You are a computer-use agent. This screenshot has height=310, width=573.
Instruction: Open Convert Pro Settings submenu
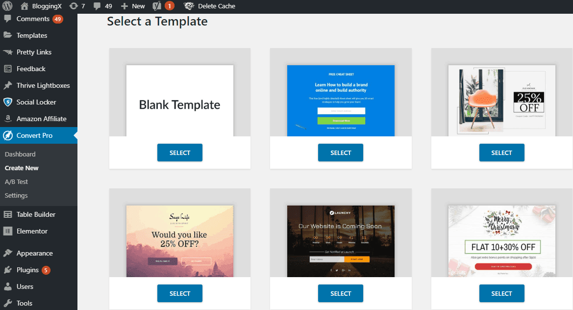point(16,196)
